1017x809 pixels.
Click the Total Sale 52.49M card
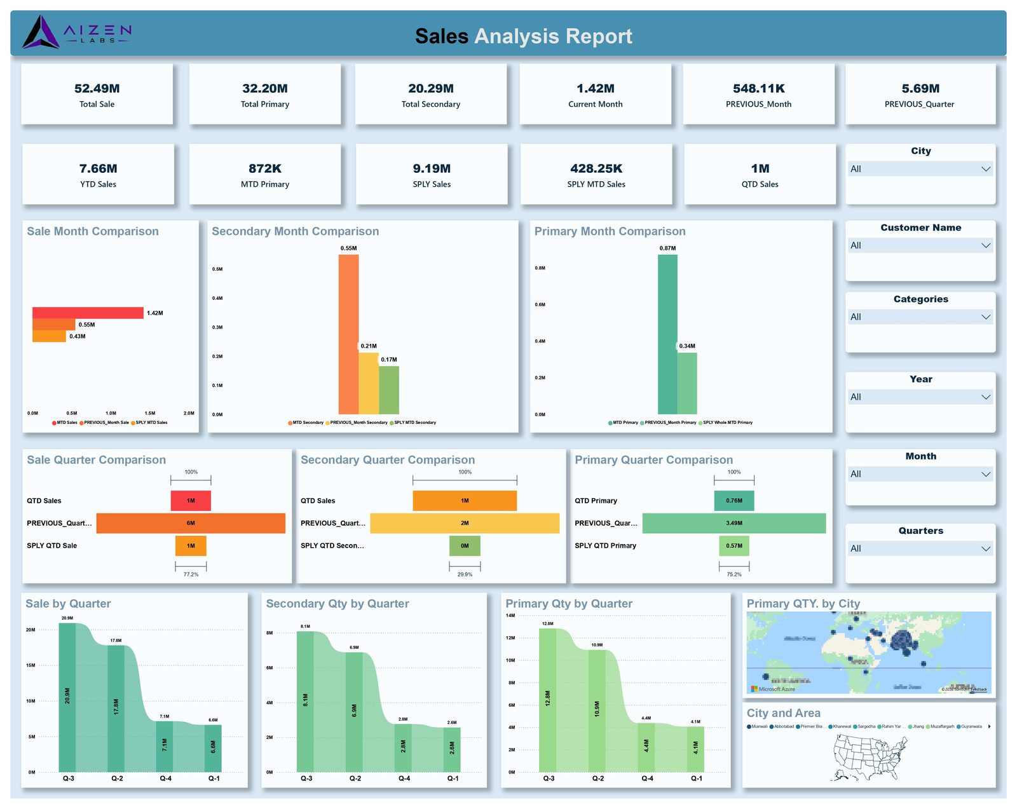(97, 94)
